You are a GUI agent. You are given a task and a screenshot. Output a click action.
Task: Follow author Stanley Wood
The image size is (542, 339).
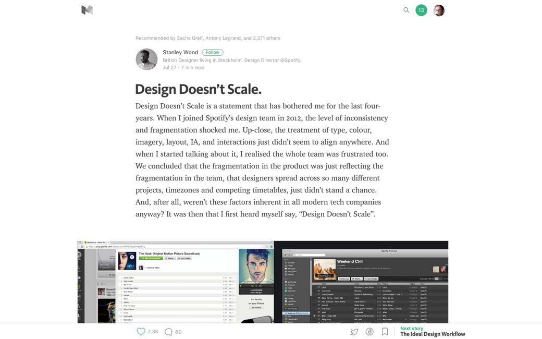(212, 52)
